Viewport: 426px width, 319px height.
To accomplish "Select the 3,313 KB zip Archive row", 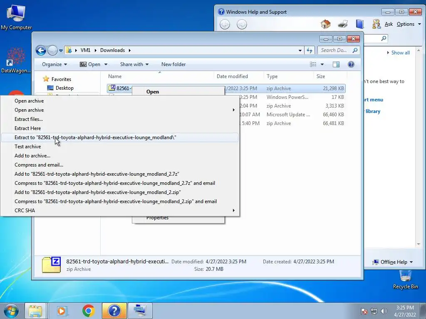I will point(292,106).
